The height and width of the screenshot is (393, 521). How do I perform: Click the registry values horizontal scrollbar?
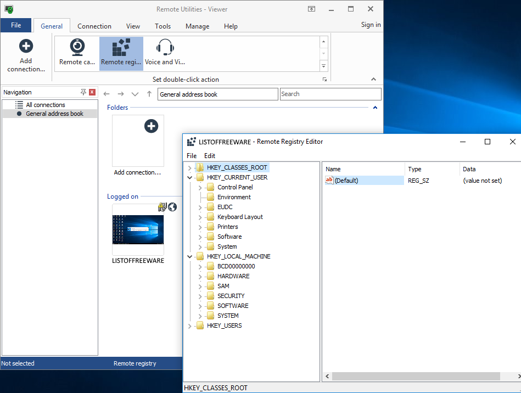pos(416,376)
